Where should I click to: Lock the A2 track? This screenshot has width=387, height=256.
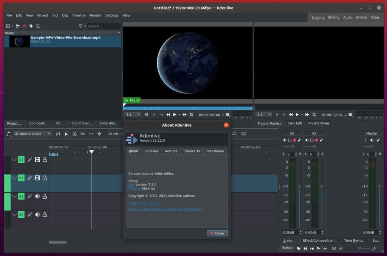coord(45,215)
